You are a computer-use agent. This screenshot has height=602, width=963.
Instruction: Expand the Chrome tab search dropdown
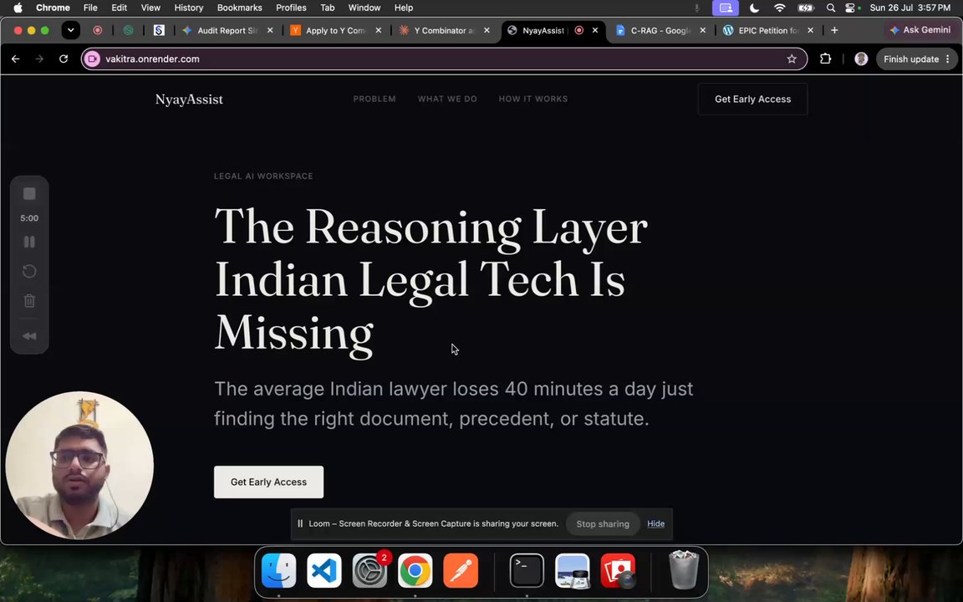click(x=70, y=30)
